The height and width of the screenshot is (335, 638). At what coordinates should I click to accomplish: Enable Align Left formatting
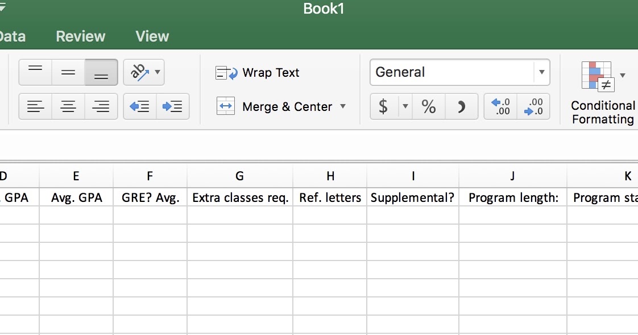coord(35,106)
